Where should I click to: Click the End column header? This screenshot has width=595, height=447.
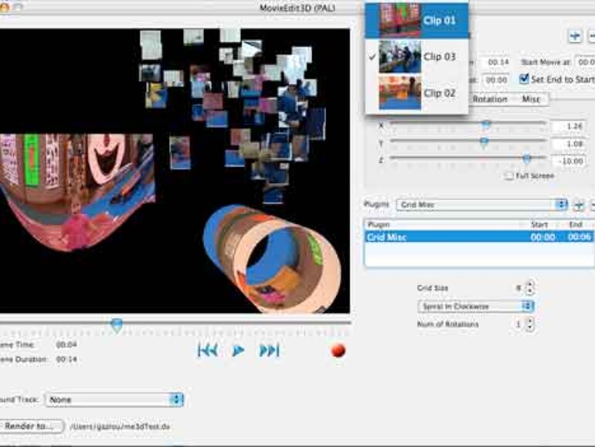pos(576,224)
